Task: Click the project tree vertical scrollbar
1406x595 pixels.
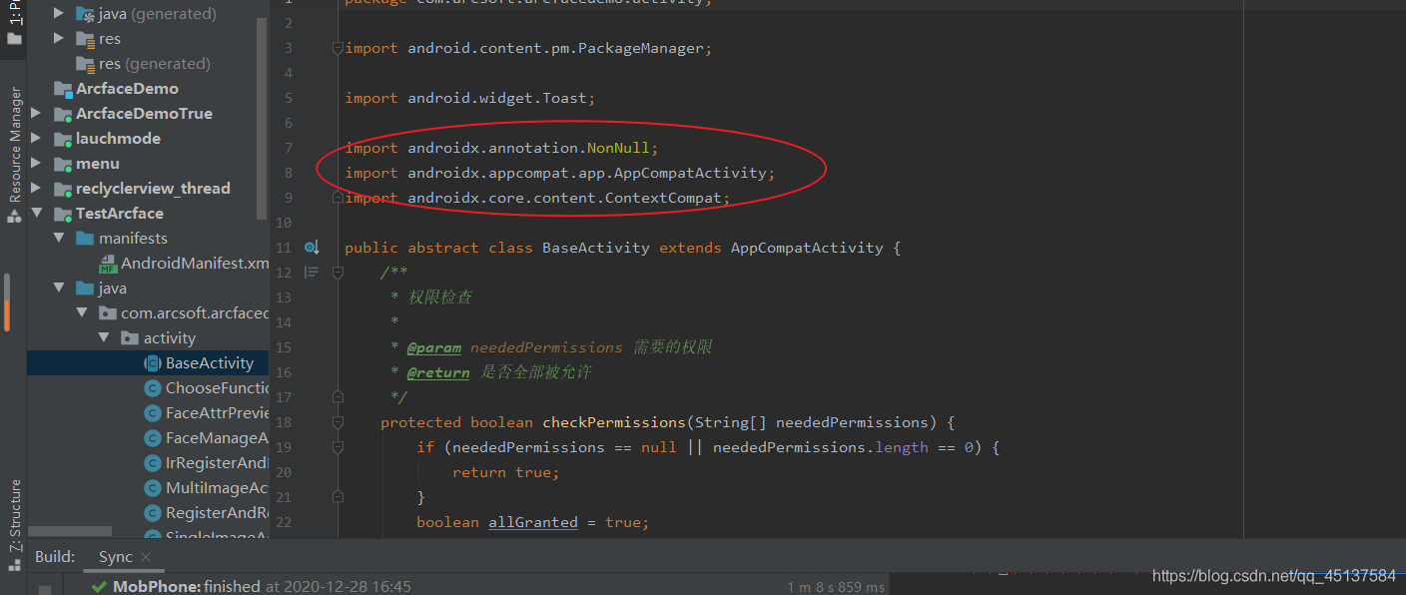Action: click(263, 118)
